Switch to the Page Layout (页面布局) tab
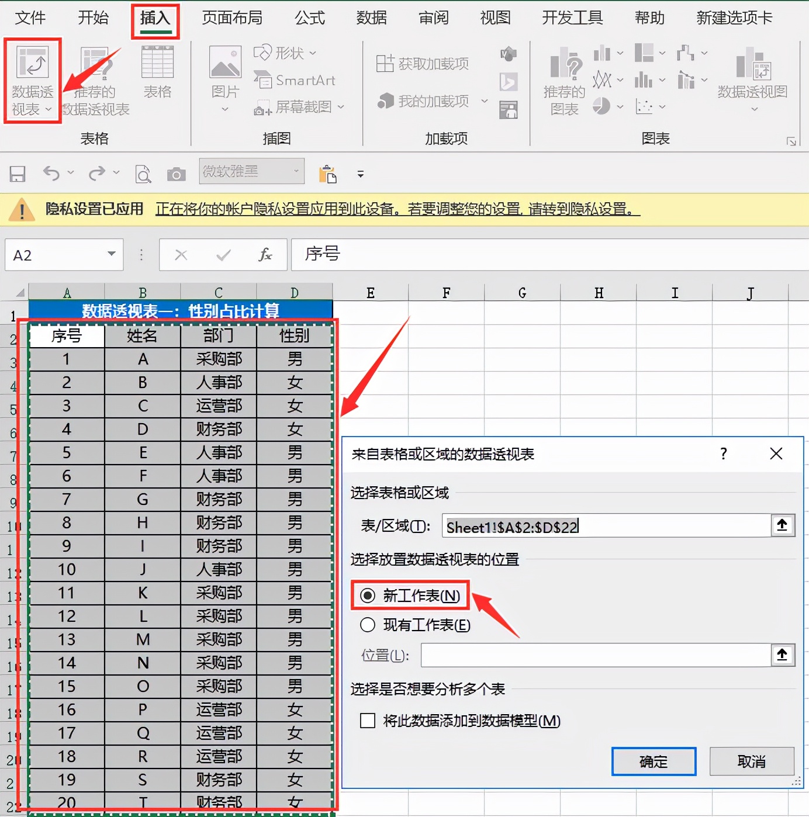The height and width of the screenshot is (817, 809). [232, 18]
